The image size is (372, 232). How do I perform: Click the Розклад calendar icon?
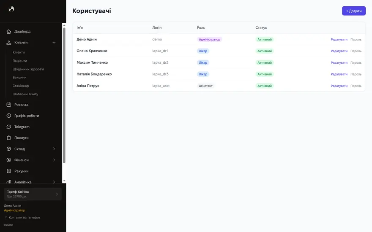pos(9,105)
